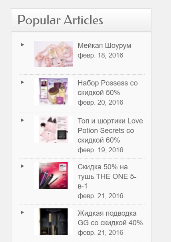Image resolution: width=171 pixels, height=242 pixels.
Task: Click the arrow bullet beside Топ и шортики
Action: point(22,120)
